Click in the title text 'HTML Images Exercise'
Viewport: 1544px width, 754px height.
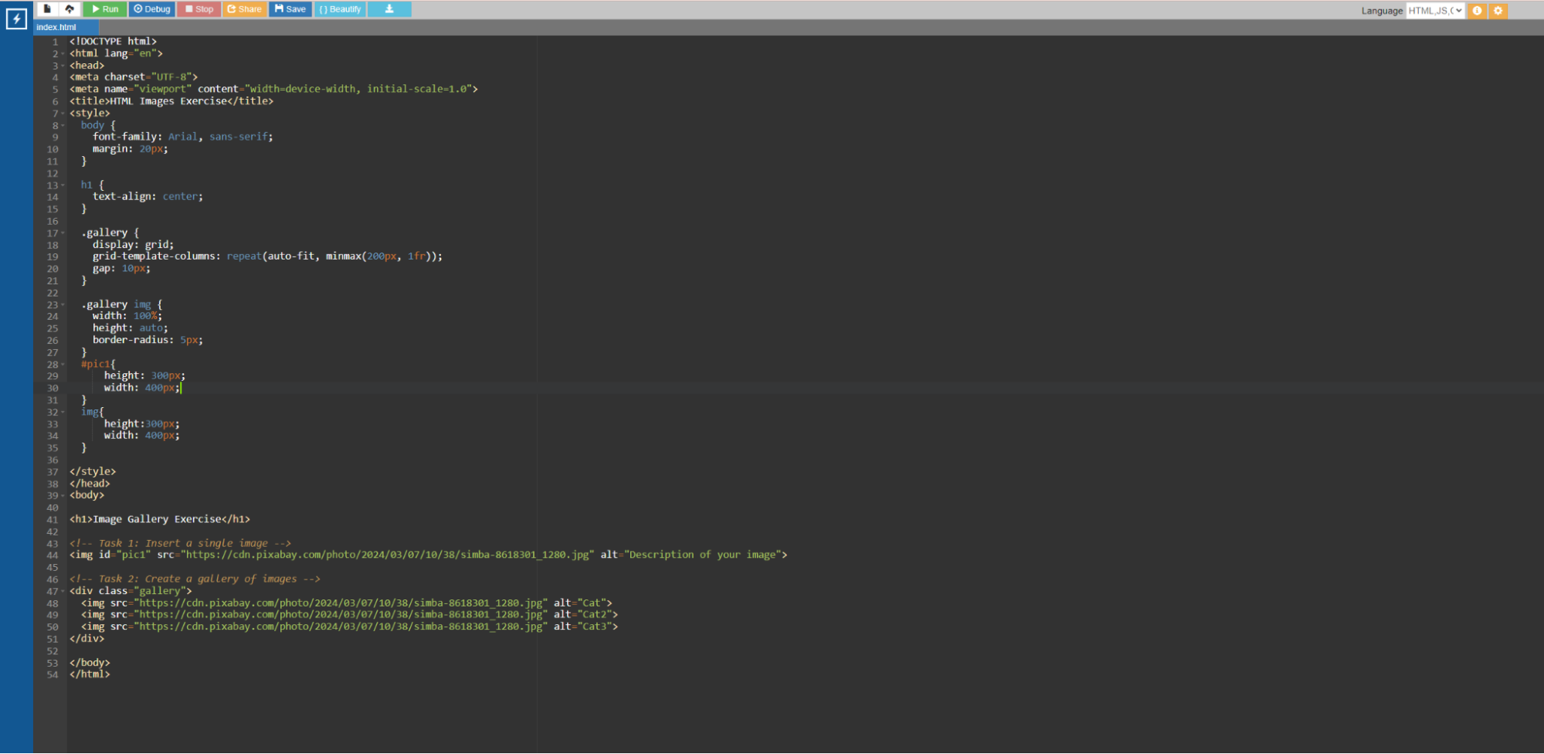pos(168,101)
